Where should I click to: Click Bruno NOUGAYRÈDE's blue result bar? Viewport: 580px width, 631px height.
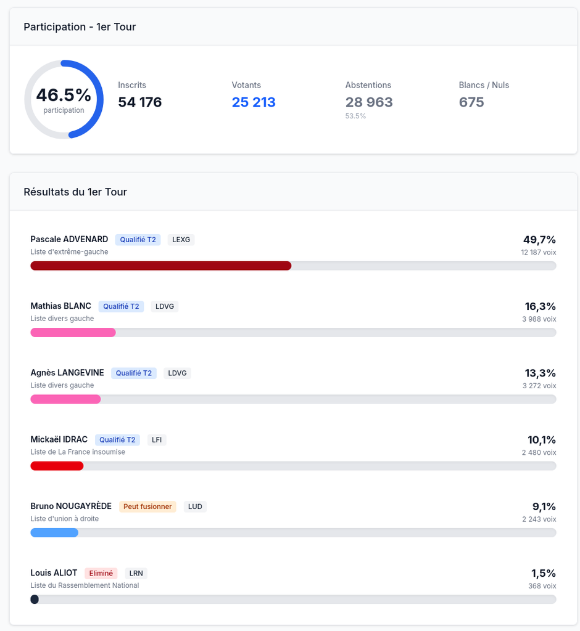(x=54, y=532)
